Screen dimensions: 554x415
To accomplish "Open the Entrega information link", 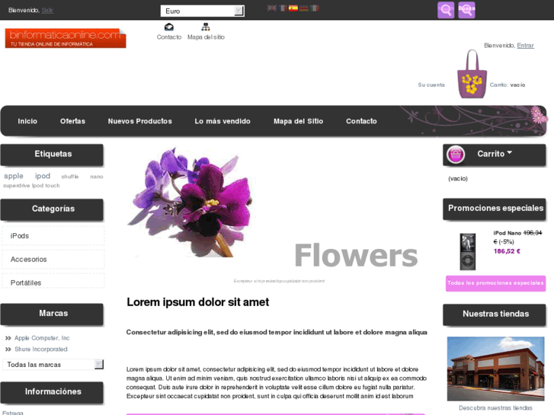I will point(13,412).
